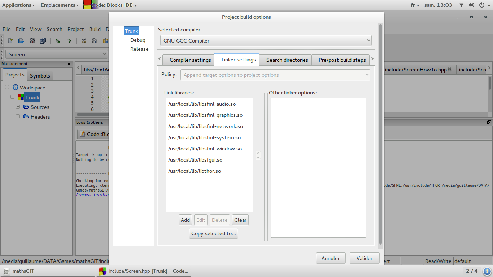The image size is (493, 277).
Task: Click the Redo toolbar arrow
Action: [69, 41]
